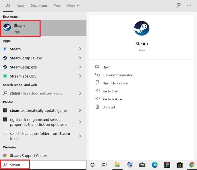Open the Mail app on taskbar

(142, 165)
